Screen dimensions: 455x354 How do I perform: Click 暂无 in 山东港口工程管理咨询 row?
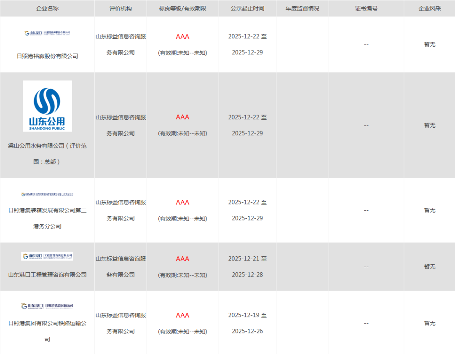(x=430, y=267)
